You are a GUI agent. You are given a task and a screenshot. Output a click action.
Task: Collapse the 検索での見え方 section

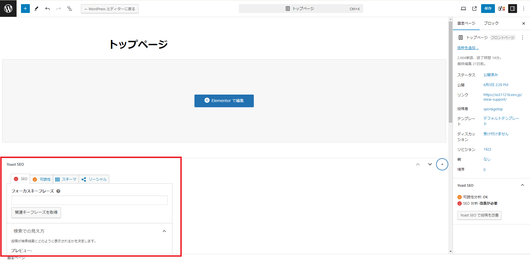(x=89, y=231)
